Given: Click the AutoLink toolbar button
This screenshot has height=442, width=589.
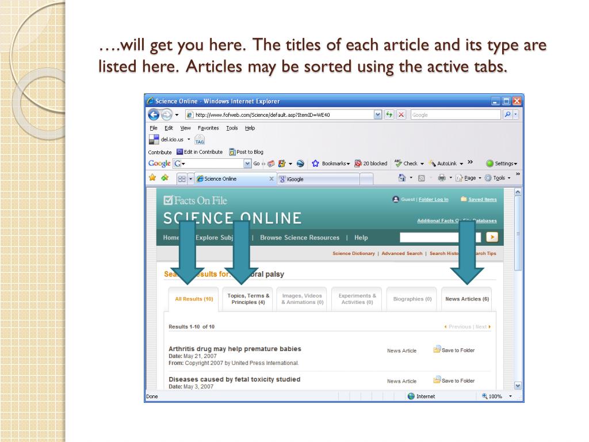Looking at the screenshot, I should [446, 163].
